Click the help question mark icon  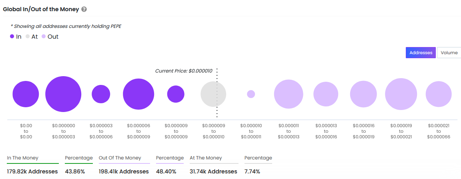(x=84, y=9)
